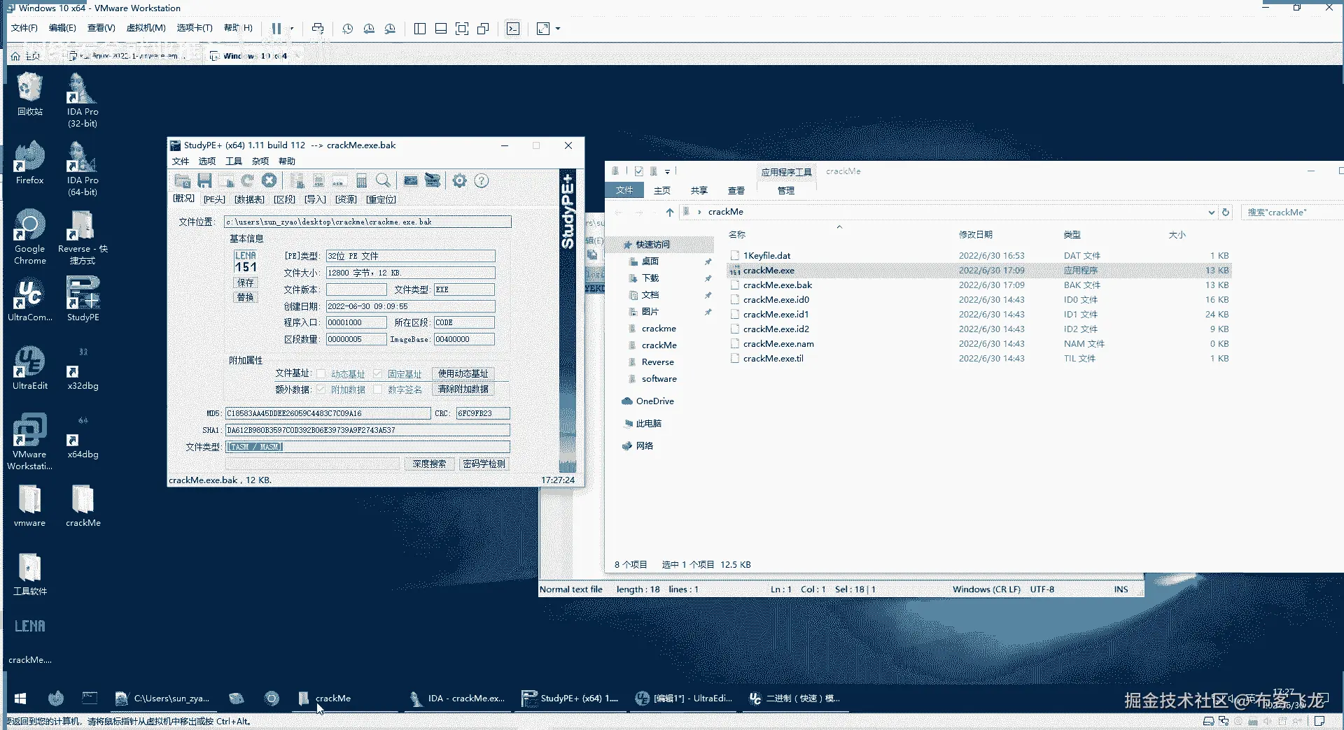Switch to the [区段] tab in StudyPE+
The height and width of the screenshot is (730, 1344).
tap(284, 199)
